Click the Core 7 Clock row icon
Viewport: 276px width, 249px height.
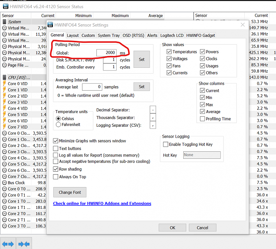click(x=4, y=176)
